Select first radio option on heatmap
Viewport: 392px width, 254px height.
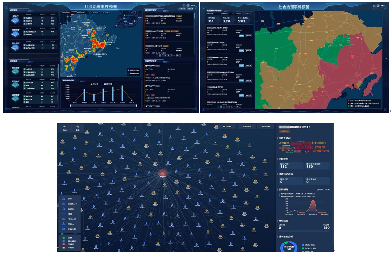pos(128,70)
